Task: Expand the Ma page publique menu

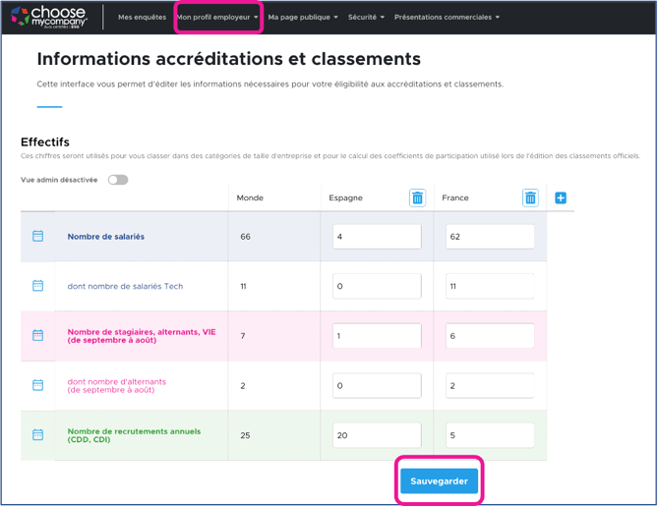Action: (302, 17)
